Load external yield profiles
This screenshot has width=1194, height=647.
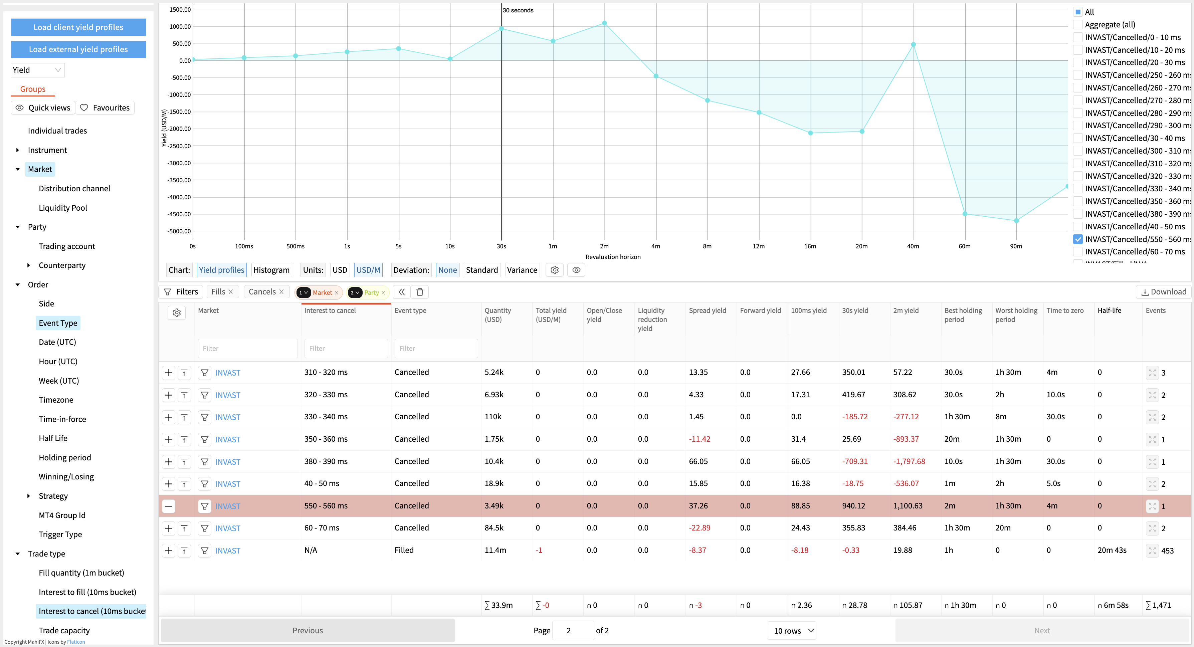tap(78, 49)
